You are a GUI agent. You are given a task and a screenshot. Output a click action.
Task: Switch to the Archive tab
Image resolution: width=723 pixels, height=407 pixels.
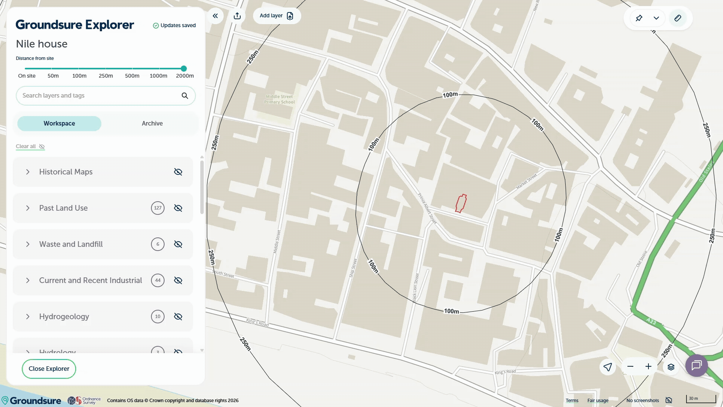coord(152,124)
